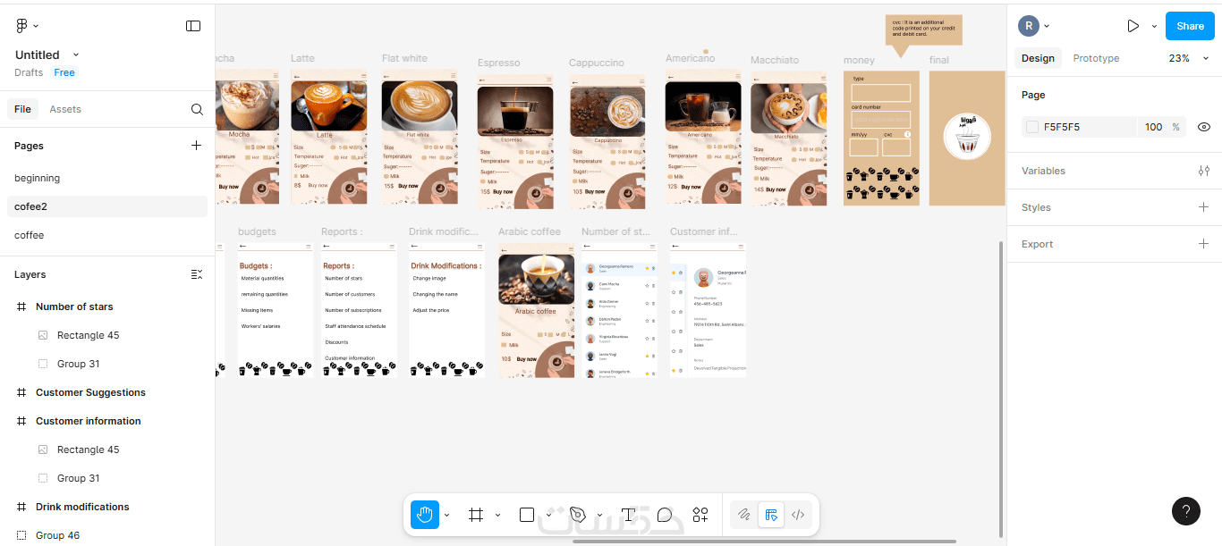Click image icon of first Rectangle 45 layer
Viewport: 1222px width, 546px height.
click(43, 335)
